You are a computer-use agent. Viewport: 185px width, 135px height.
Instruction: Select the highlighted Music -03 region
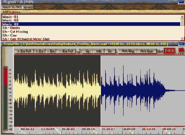(x=91, y=24)
